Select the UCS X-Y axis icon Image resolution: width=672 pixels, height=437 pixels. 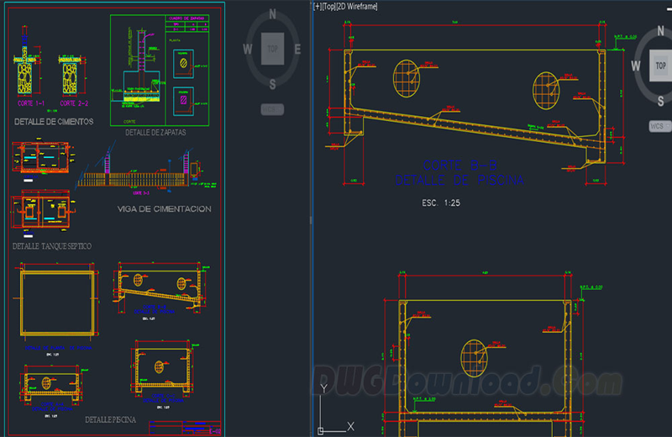(335, 409)
